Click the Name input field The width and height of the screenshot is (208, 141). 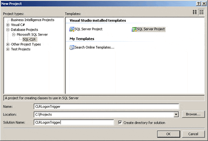(106, 107)
